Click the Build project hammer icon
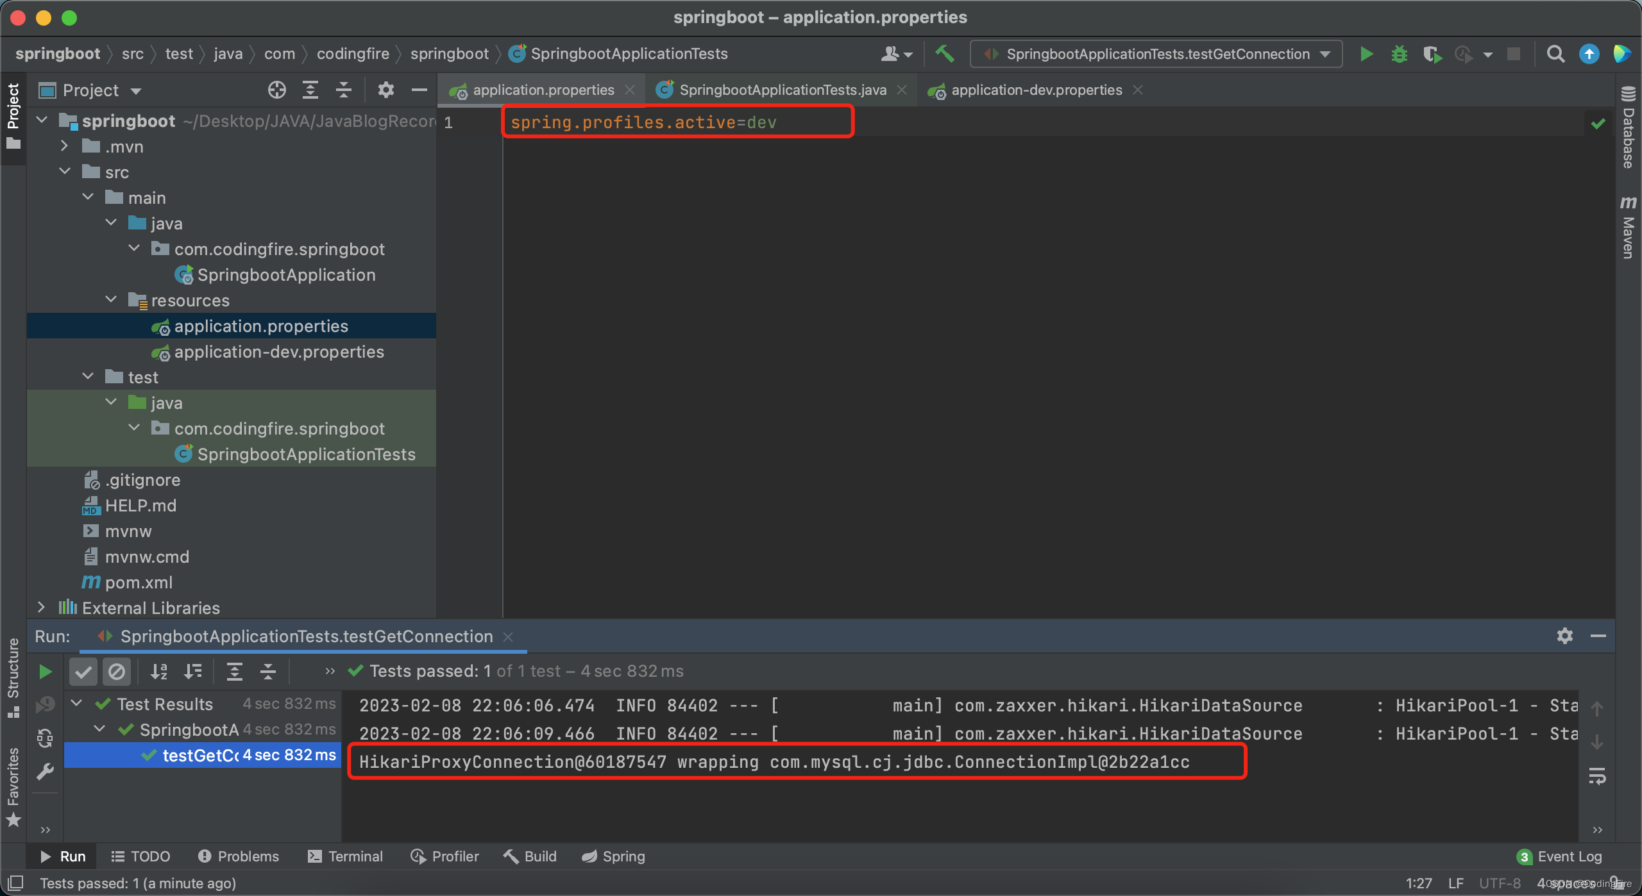 tap(944, 54)
